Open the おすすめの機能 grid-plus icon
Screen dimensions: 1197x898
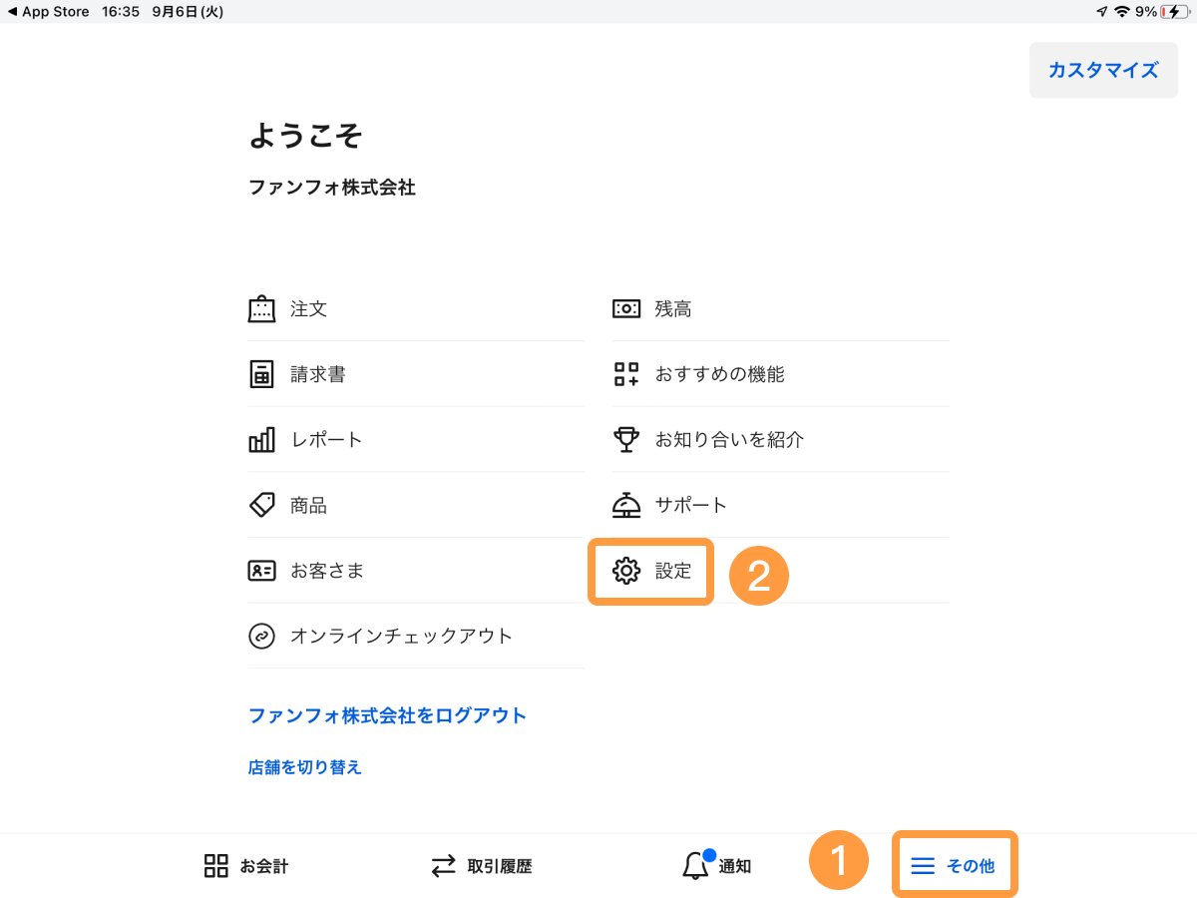coord(626,374)
